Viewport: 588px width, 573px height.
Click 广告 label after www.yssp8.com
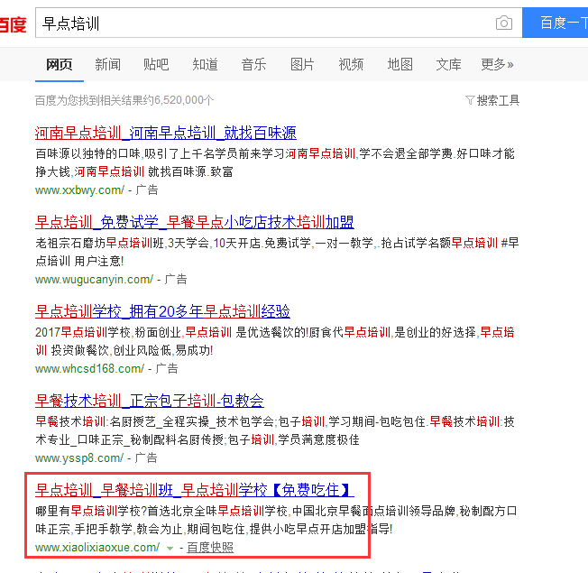146,457
